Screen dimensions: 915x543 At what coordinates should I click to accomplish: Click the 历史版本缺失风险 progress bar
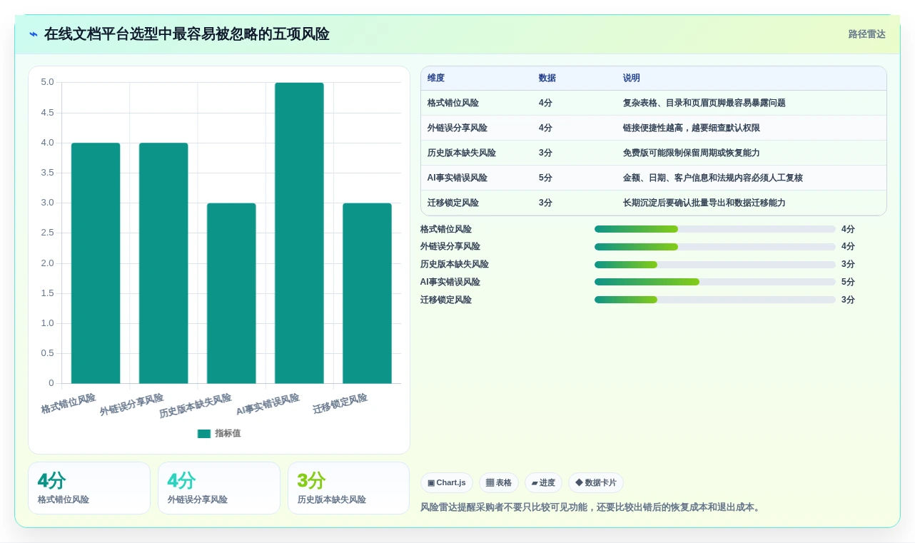714,264
